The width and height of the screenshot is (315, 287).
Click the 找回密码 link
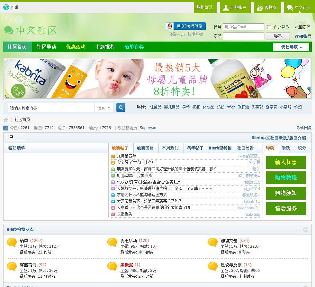[302, 27]
